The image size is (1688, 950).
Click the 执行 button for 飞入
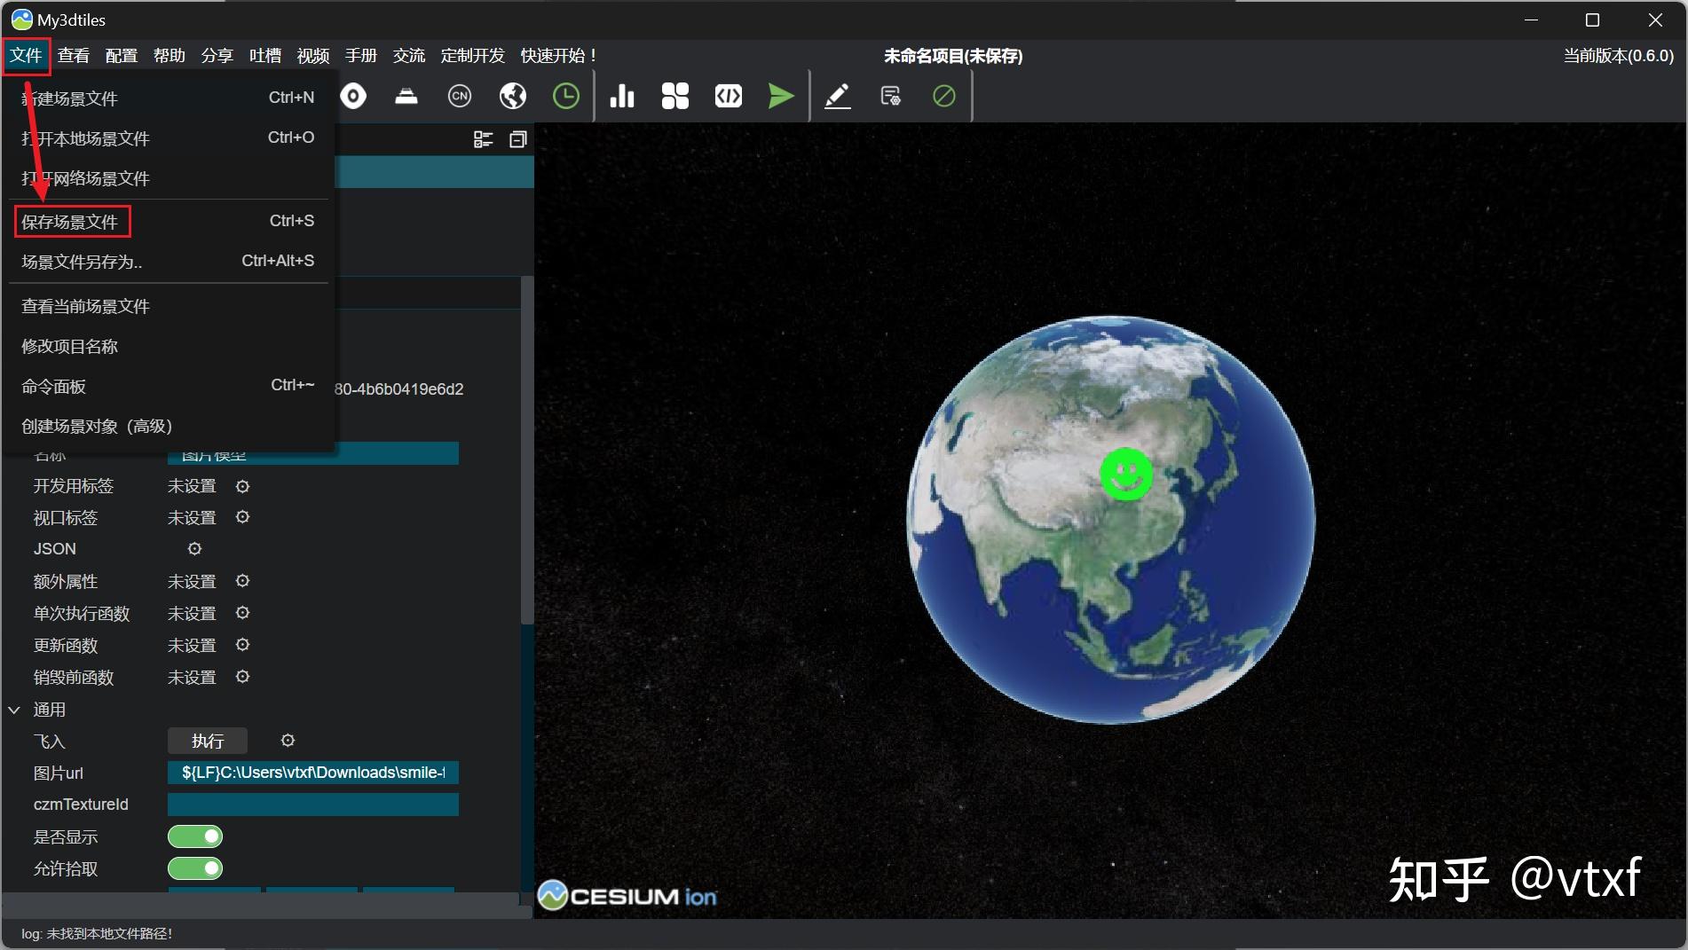coord(208,741)
